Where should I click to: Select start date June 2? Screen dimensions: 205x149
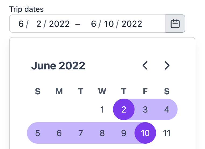[124, 109]
